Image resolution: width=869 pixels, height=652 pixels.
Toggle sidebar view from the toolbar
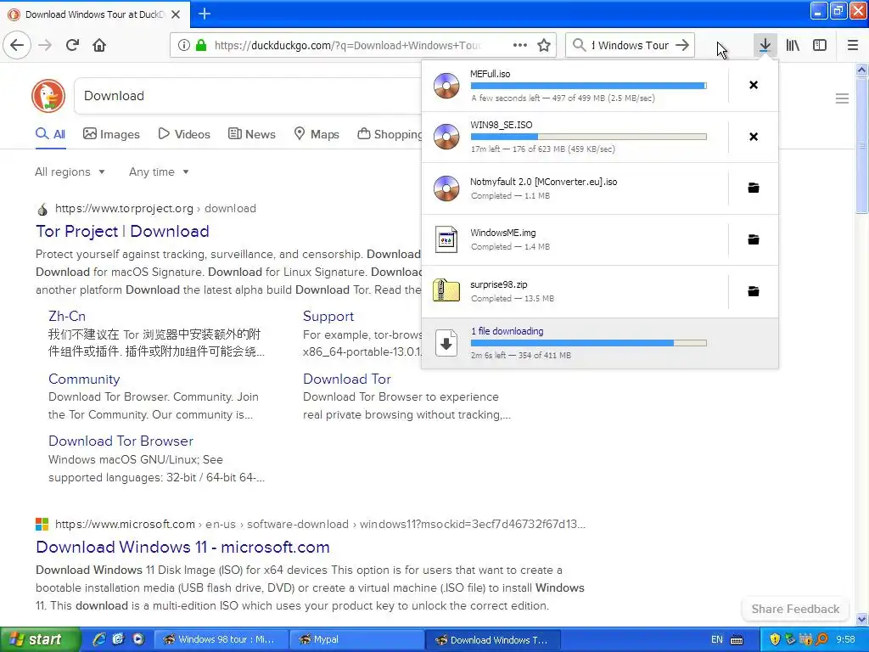coord(820,45)
